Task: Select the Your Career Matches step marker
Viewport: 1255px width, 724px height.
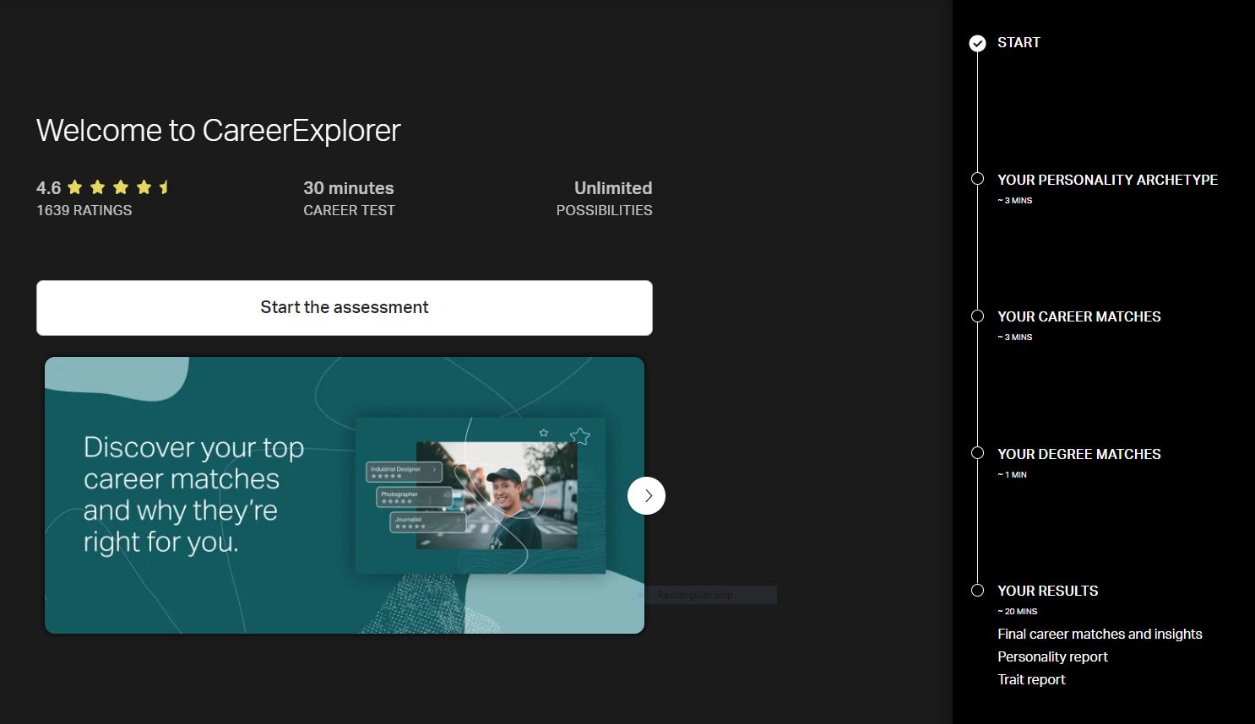Action: pos(977,316)
